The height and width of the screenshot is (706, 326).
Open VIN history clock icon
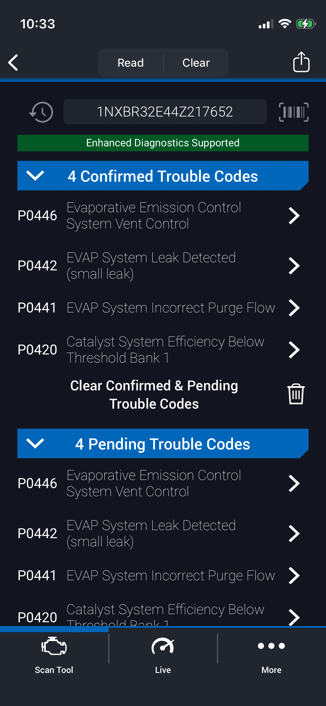click(41, 112)
